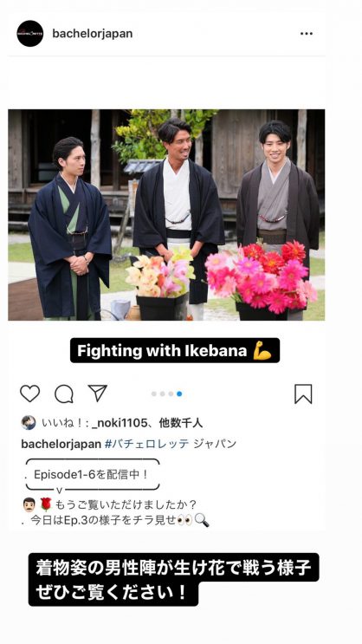Select fourth active carousel dot
The height and width of the screenshot is (644, 362).
(179, 394)
